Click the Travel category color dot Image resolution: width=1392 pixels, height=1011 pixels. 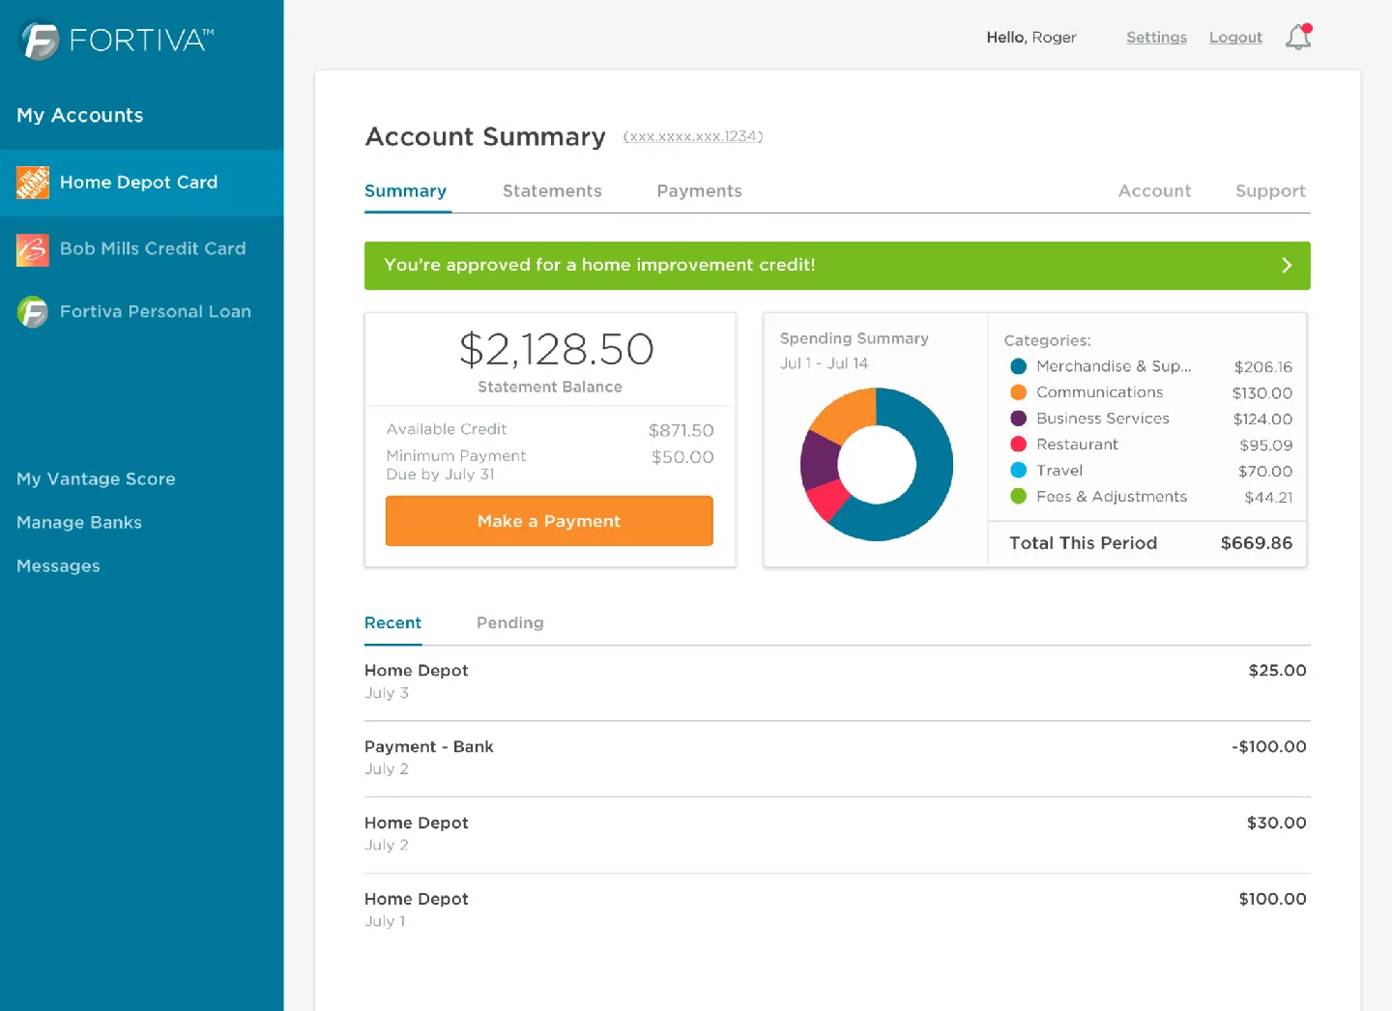(1018, 470)
